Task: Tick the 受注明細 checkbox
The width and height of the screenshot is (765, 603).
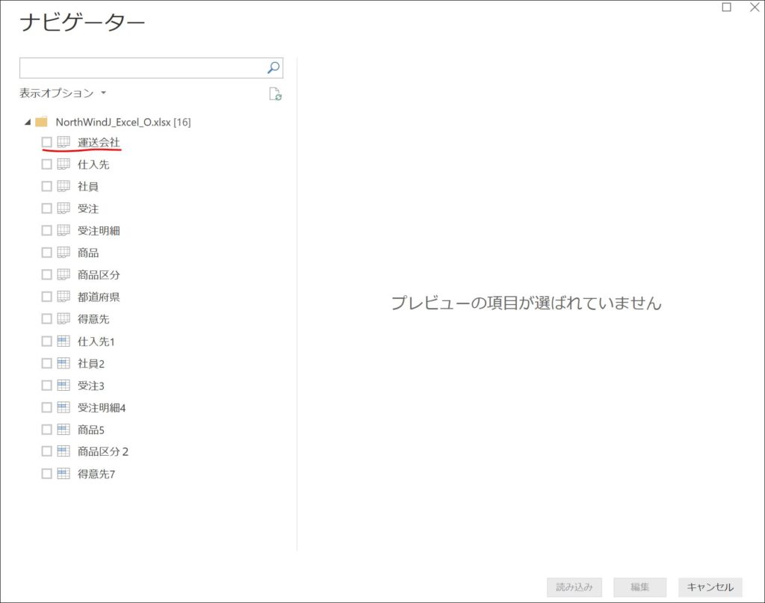Action: click(x=47, y=230)
